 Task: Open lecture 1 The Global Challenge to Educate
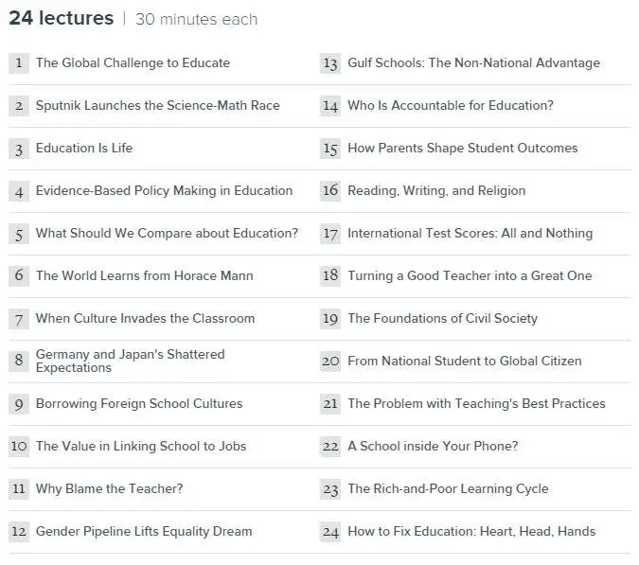coord(133,63)
